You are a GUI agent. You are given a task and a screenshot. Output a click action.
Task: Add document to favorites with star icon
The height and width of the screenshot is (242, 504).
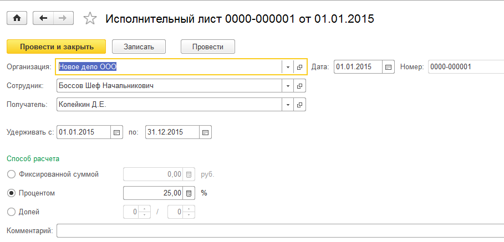(90, 19)
